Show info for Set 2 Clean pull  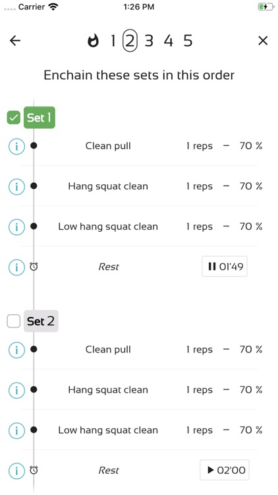tap(16, 350)
